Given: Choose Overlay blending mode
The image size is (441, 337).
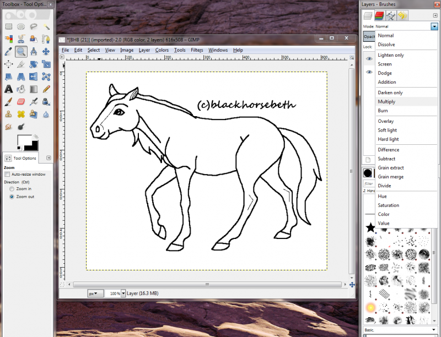Looking at the screenshot, I should tap(385, 121).
